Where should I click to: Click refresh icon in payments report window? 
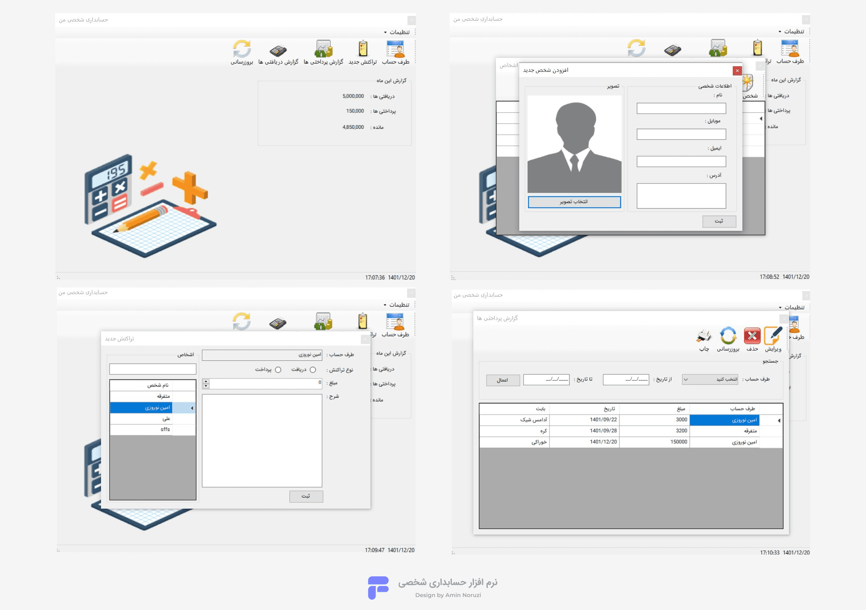pos(728,336)
